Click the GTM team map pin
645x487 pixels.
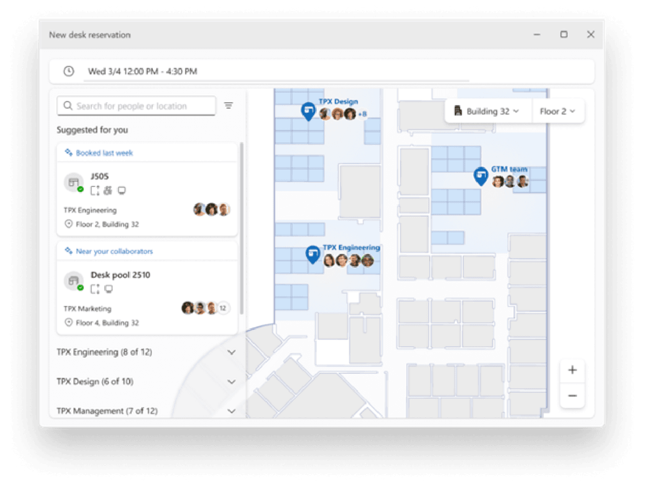(481, 176)
